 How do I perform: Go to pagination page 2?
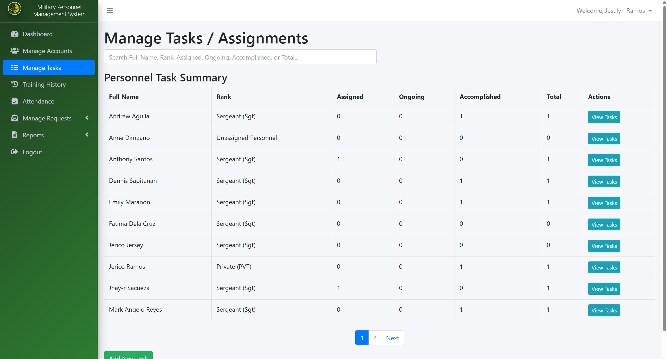375,338
